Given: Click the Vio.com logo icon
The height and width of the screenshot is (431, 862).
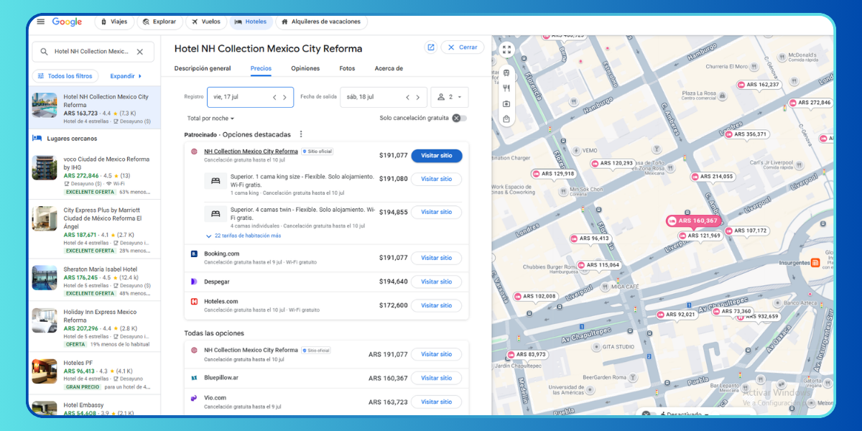Looking at the screenshot, I should (x=194, y=398).
